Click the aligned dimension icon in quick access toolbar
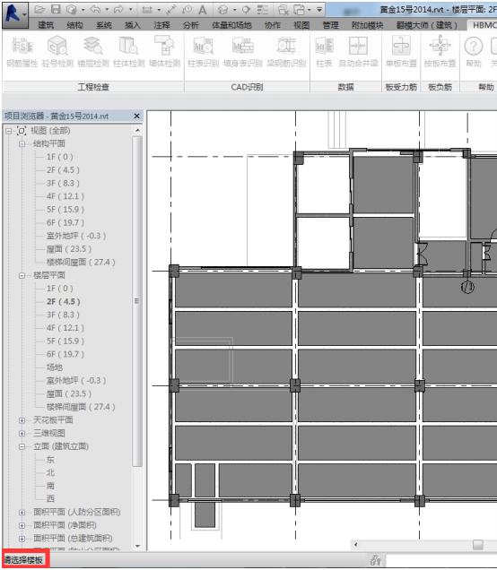This screenshot has width=497, height=570. pos(171,10)
